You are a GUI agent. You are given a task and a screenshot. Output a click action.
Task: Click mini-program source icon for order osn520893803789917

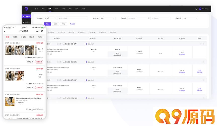(x=86, y=80)
